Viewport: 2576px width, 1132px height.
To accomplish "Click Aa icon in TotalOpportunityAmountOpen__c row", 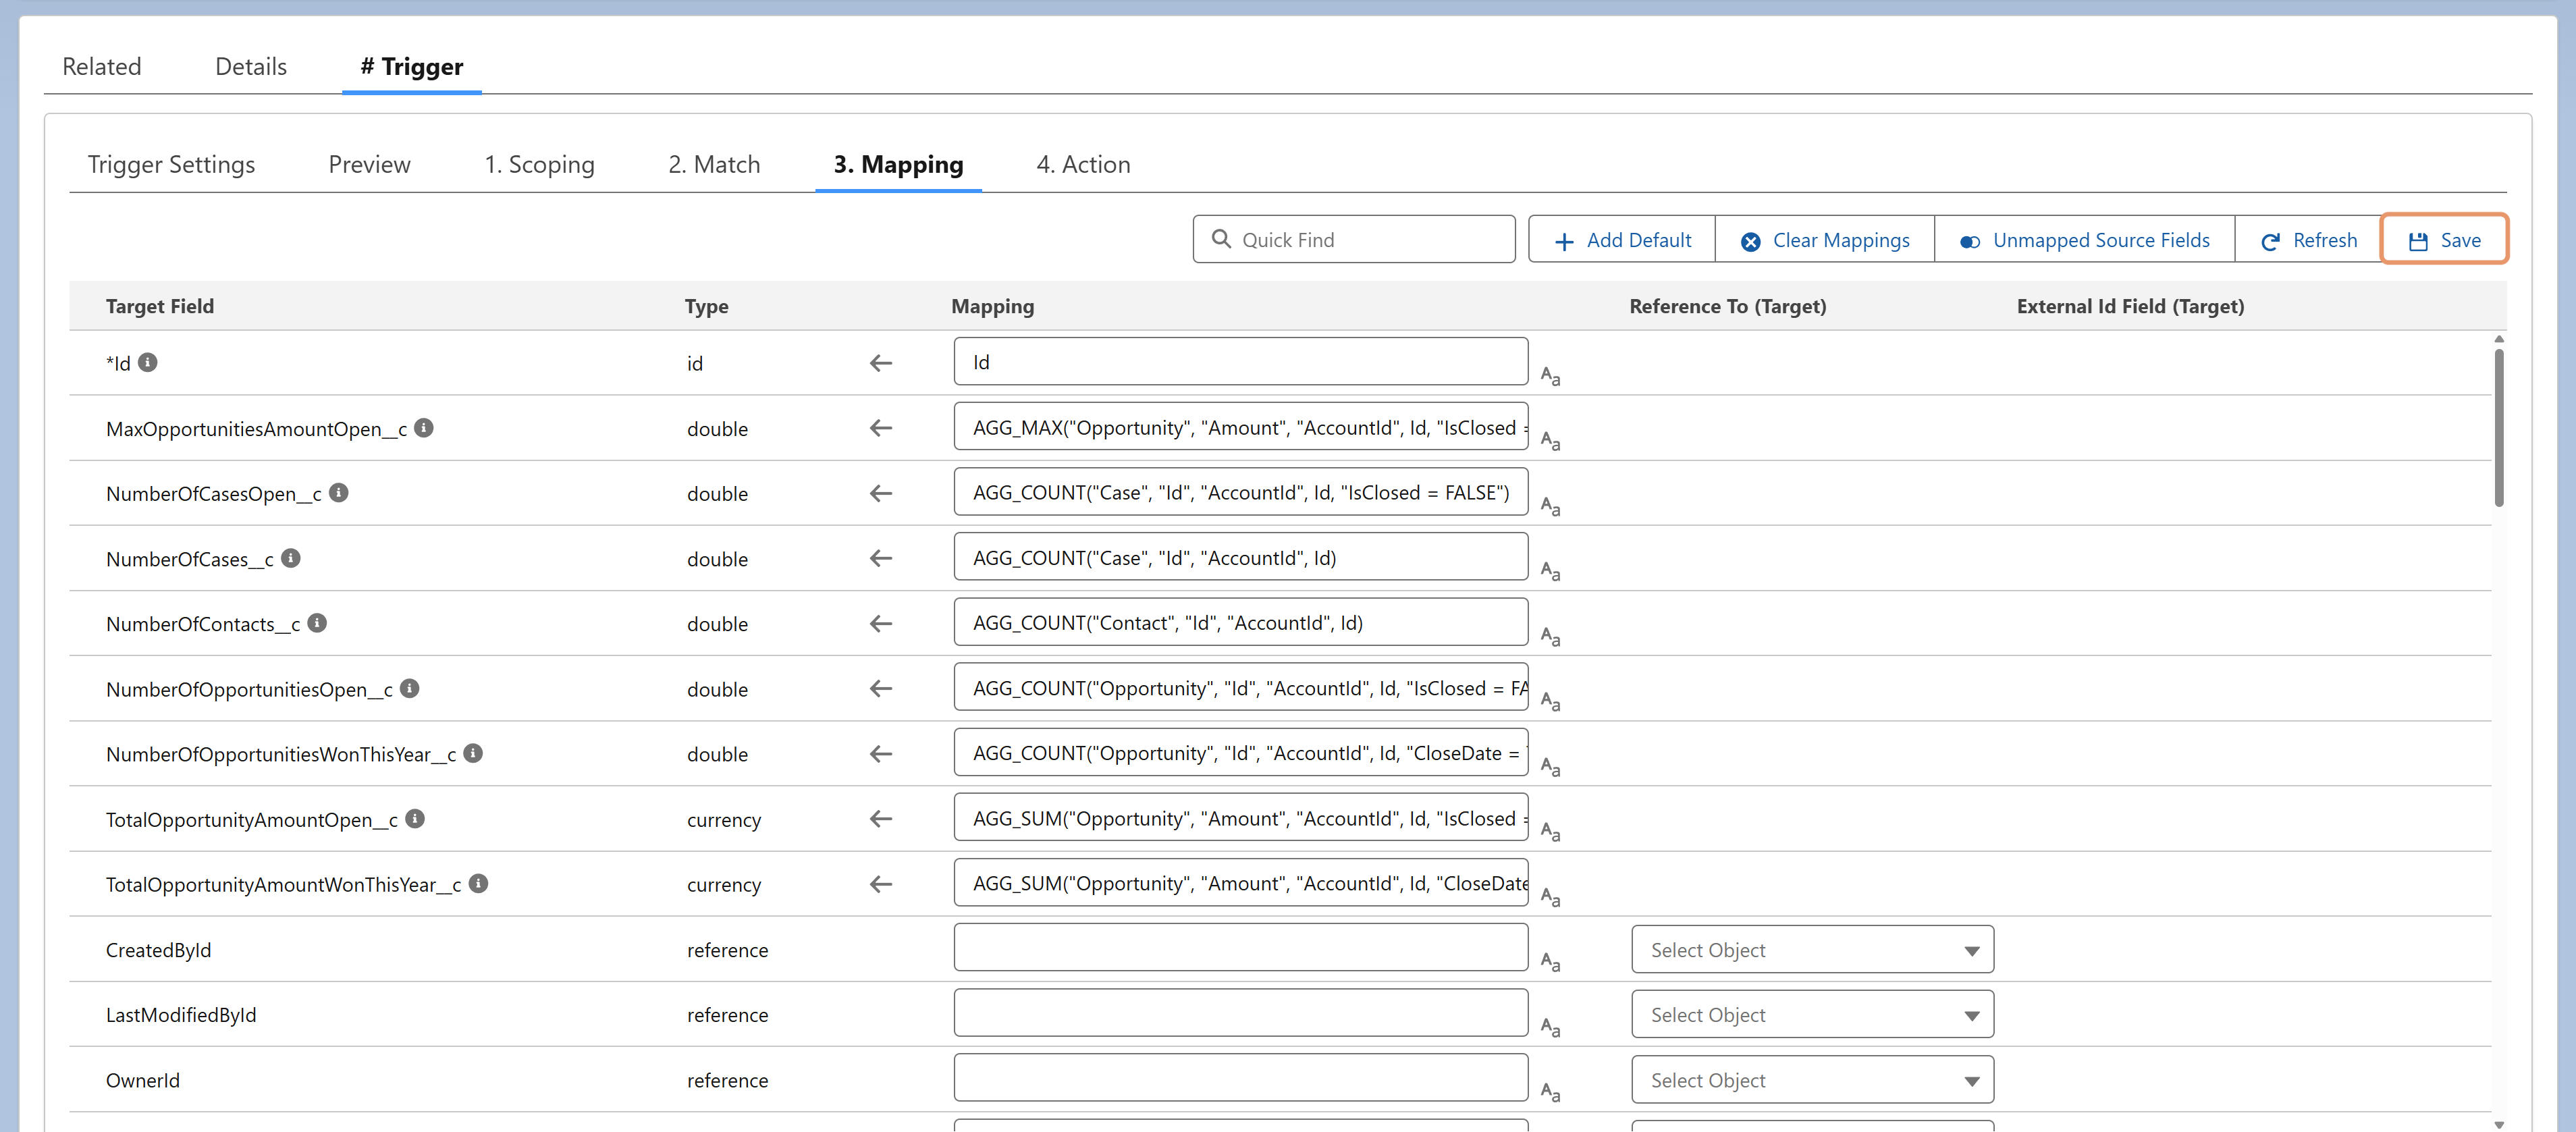I will point(1550,832).
